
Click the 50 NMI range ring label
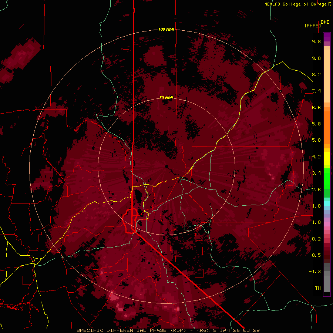tap(166, 98)
